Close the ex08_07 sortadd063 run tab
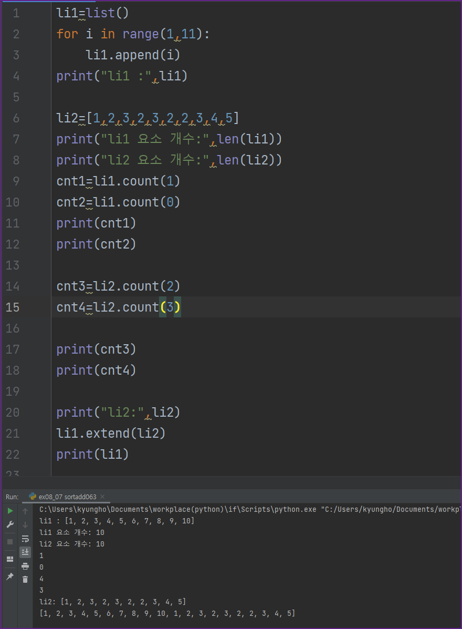Viewport: 462px width, 629px height. pyautogui.click(x=102, y=497)
